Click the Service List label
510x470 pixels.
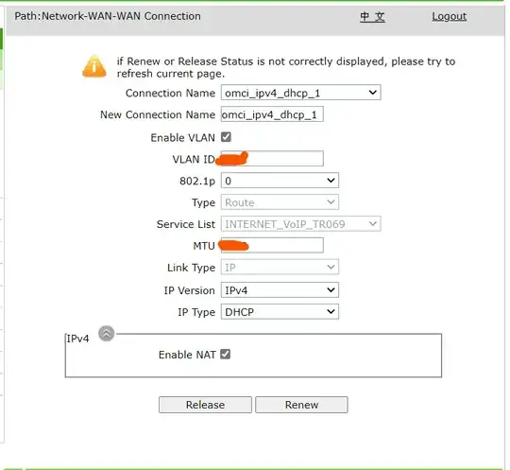click(x=186, y=224)
